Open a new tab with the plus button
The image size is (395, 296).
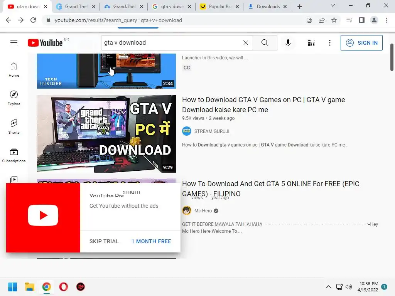pos(299,7)
